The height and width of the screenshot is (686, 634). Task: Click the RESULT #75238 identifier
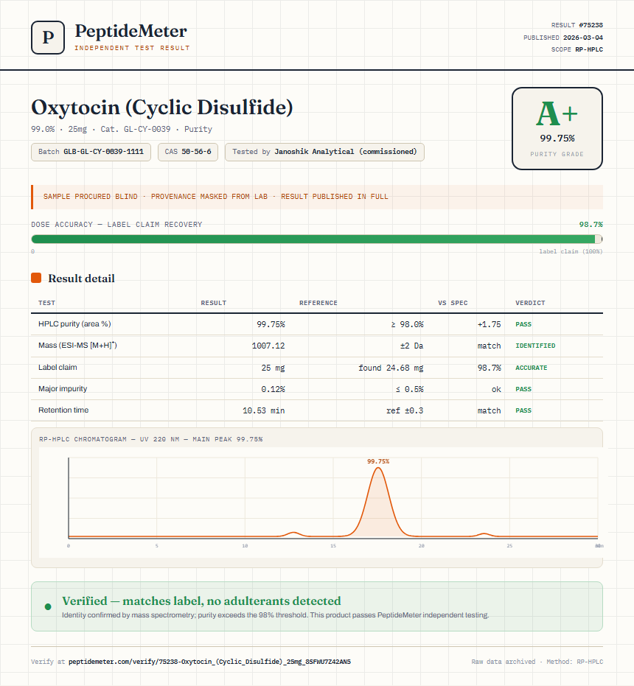(577, 25)
